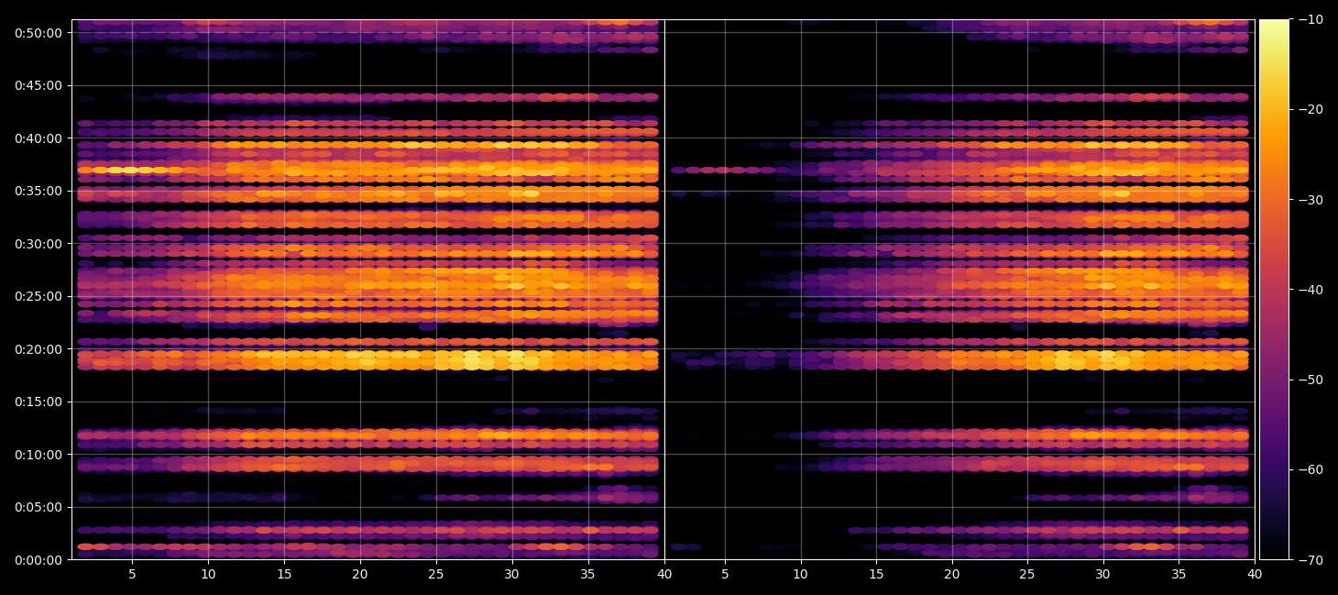Click the inferno colorbar gradient strip

coord(1274,289)
